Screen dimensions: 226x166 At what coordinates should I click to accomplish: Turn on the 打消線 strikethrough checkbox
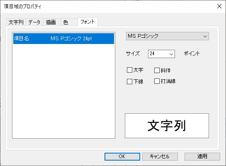pyautogui.click(x=157, y=81)
